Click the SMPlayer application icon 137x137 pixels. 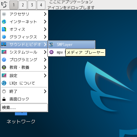pyautogui.click(x=51, y=44)
